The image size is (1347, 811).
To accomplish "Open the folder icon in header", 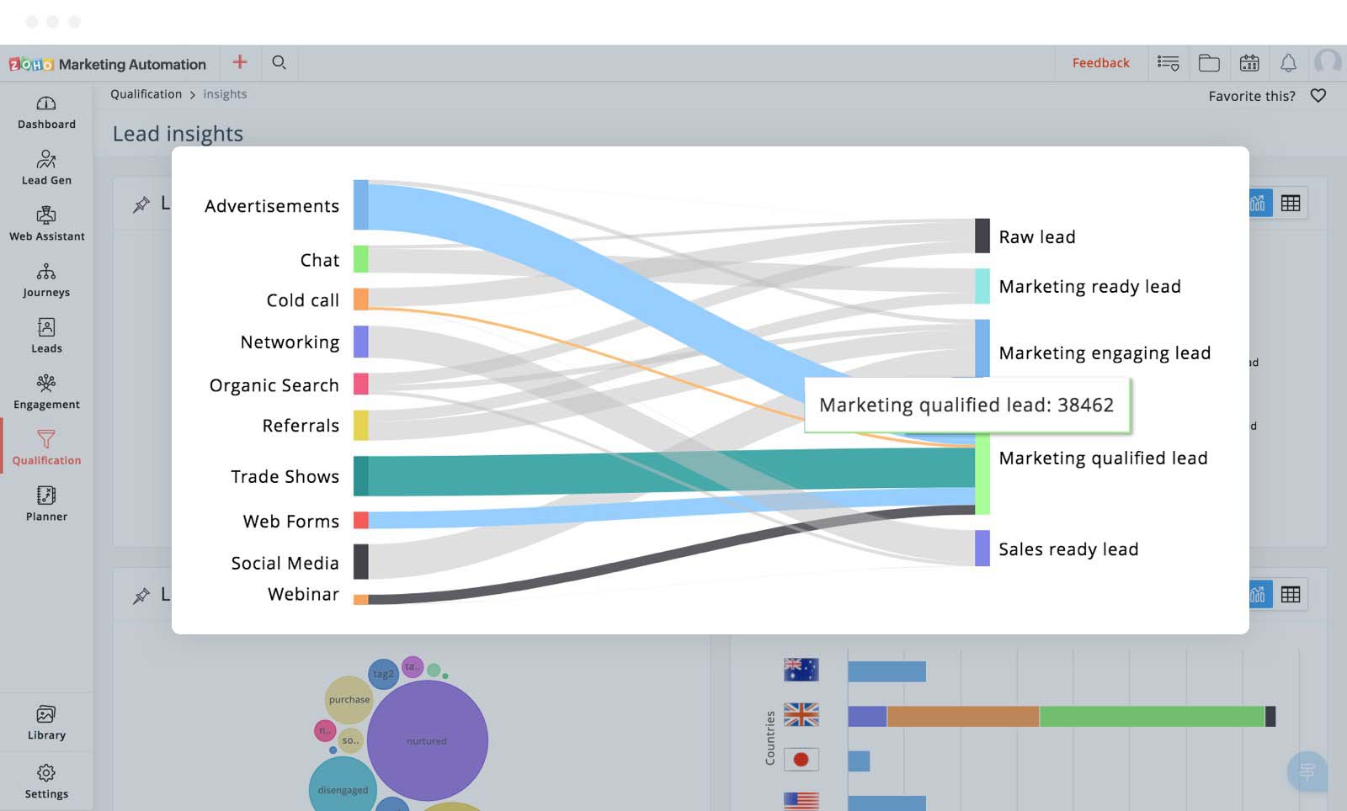I will (1209, 63).
